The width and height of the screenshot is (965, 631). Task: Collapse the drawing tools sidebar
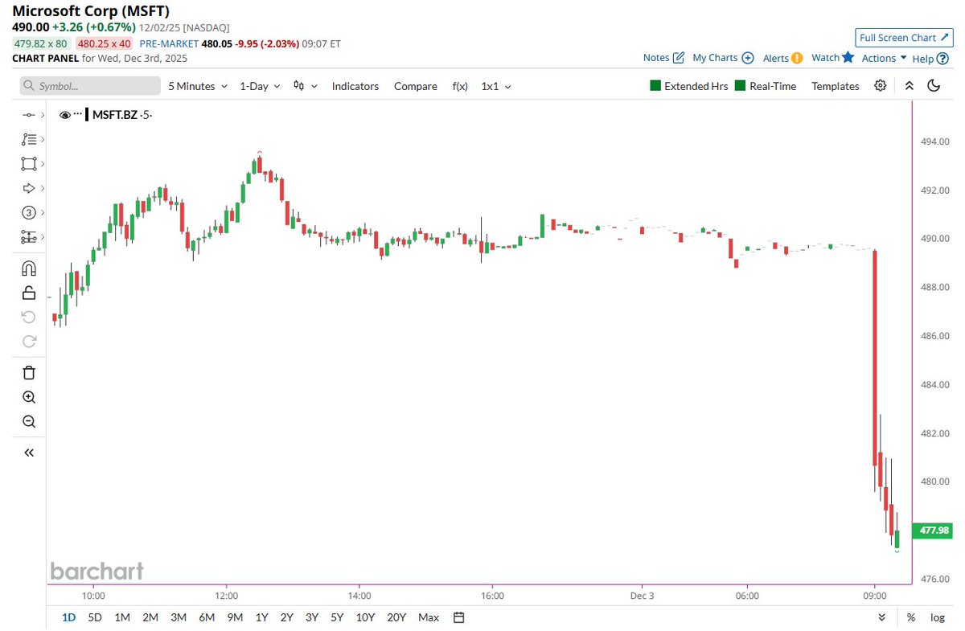coord(29,453)
